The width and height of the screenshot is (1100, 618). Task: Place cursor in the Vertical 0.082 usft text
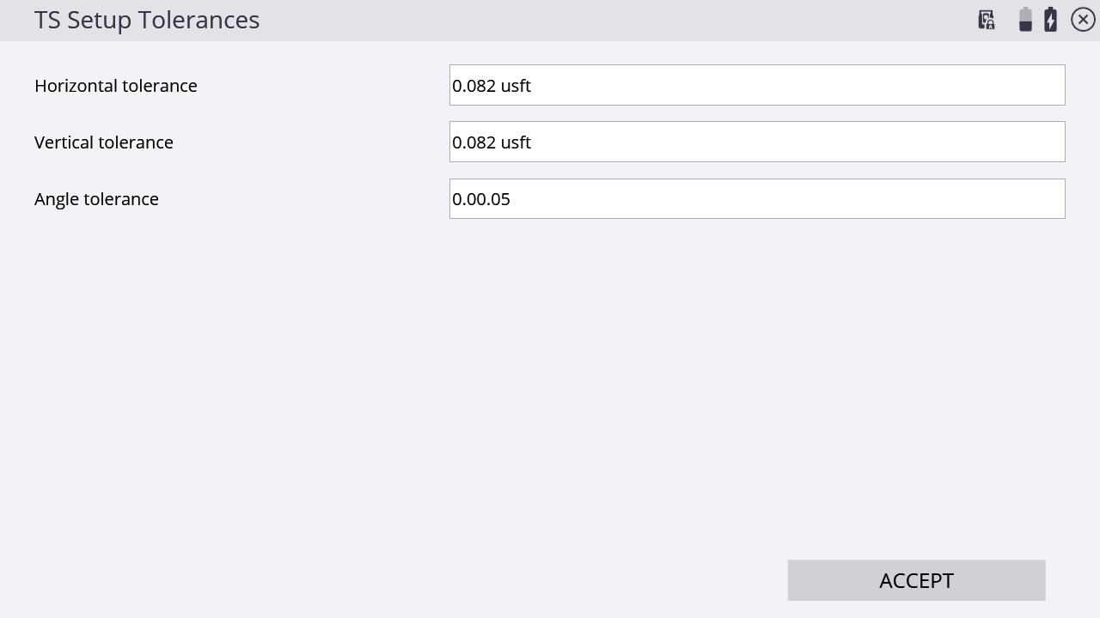(x=492, y=142)
